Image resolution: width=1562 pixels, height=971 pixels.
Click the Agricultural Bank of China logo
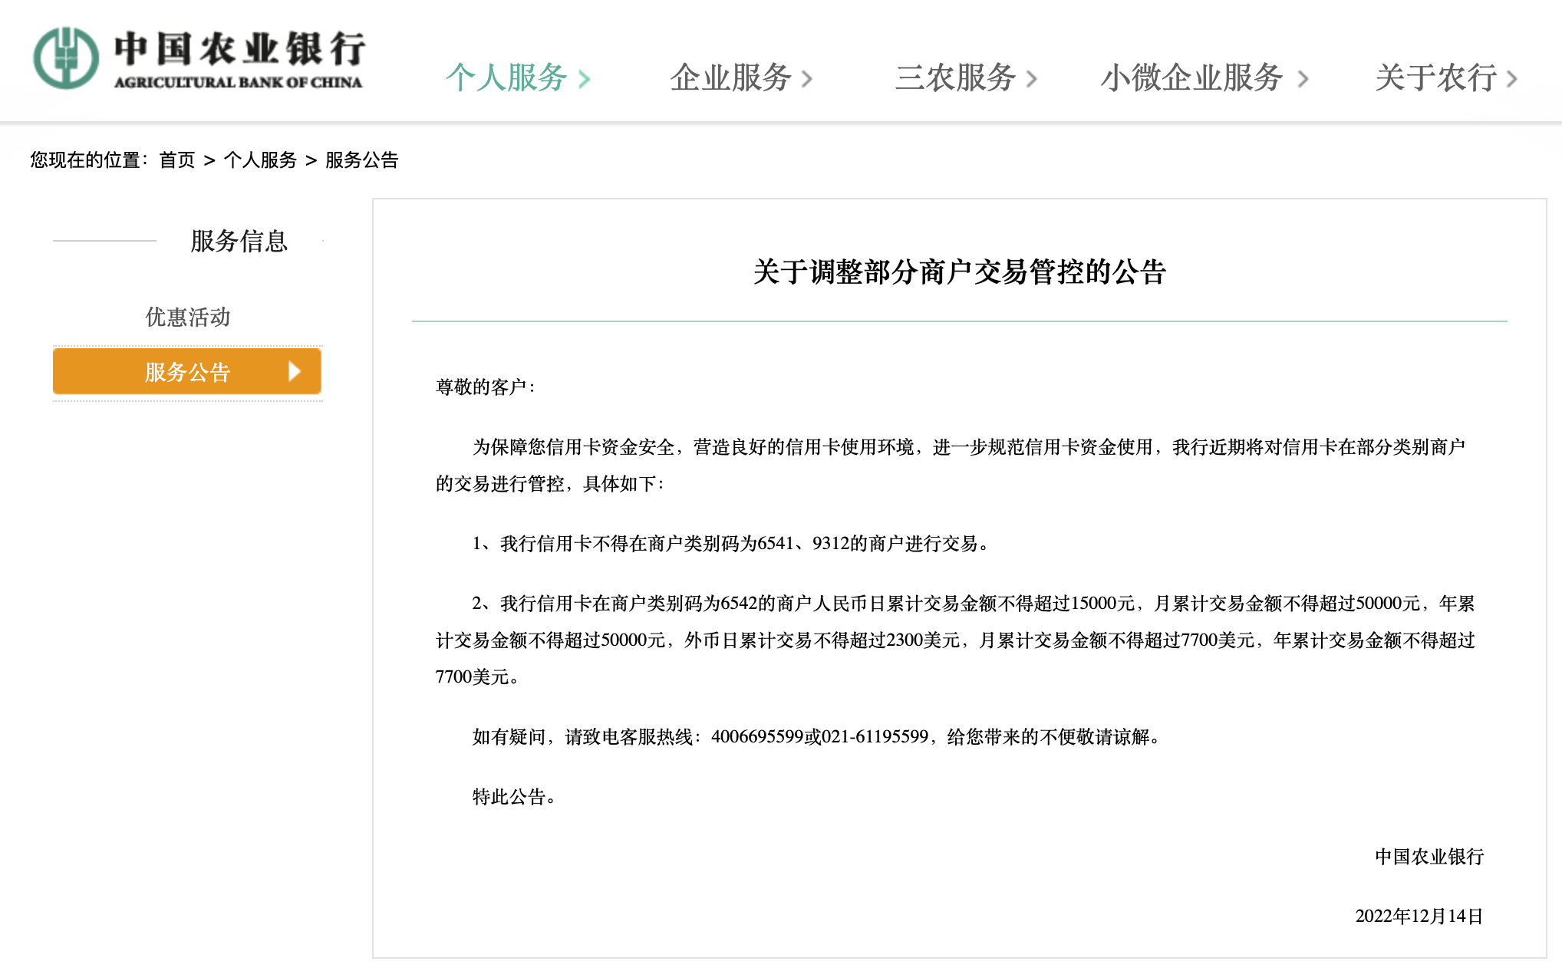pos(198,58)
